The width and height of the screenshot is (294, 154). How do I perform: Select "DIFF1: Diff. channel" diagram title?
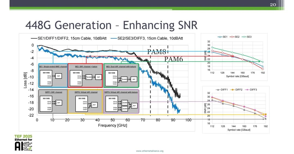pos(54,92)
